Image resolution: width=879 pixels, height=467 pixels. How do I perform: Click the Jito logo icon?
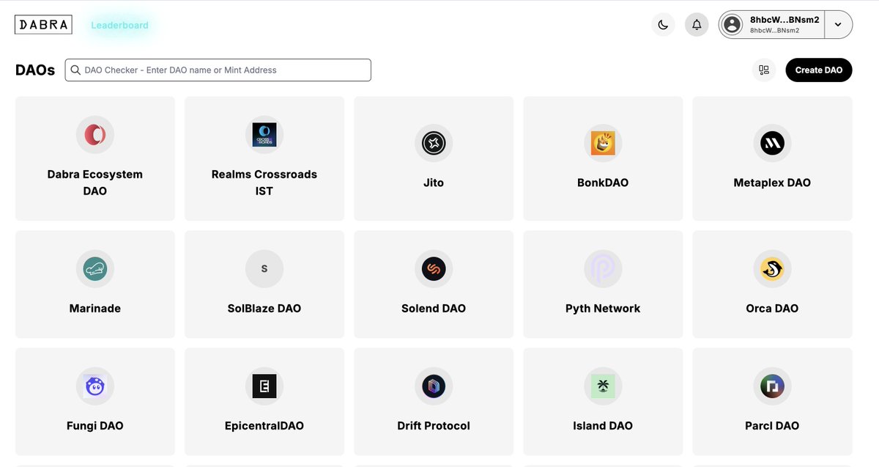tap(434, 143)
